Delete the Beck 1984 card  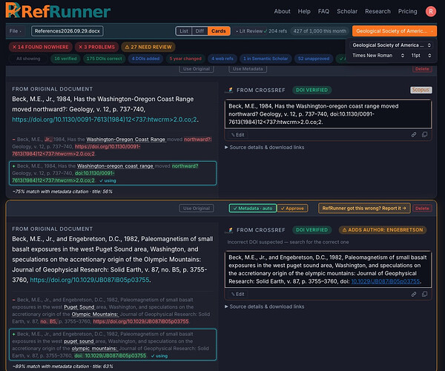pyautogui.click(x=422, y=69)
